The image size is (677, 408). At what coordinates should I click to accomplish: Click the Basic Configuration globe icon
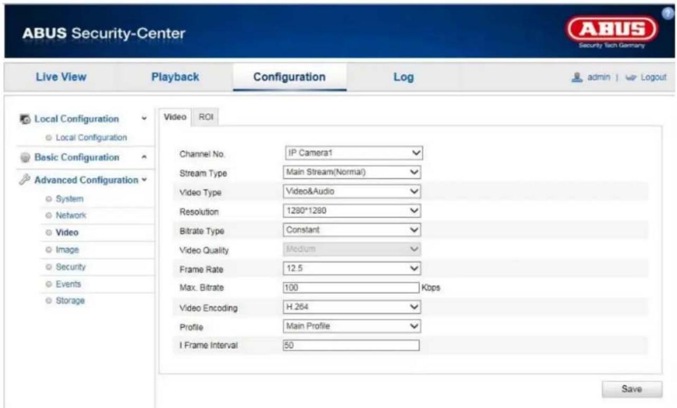25,157
